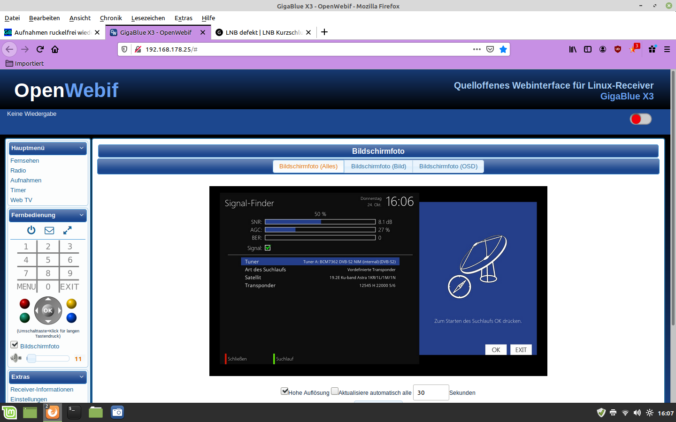
Task: Collapse the Extras panel section
Action: tap(82, 377)
